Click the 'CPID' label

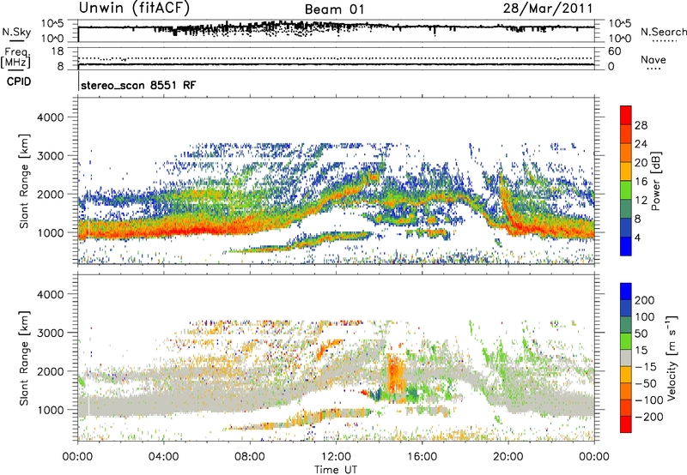point(19,81)
